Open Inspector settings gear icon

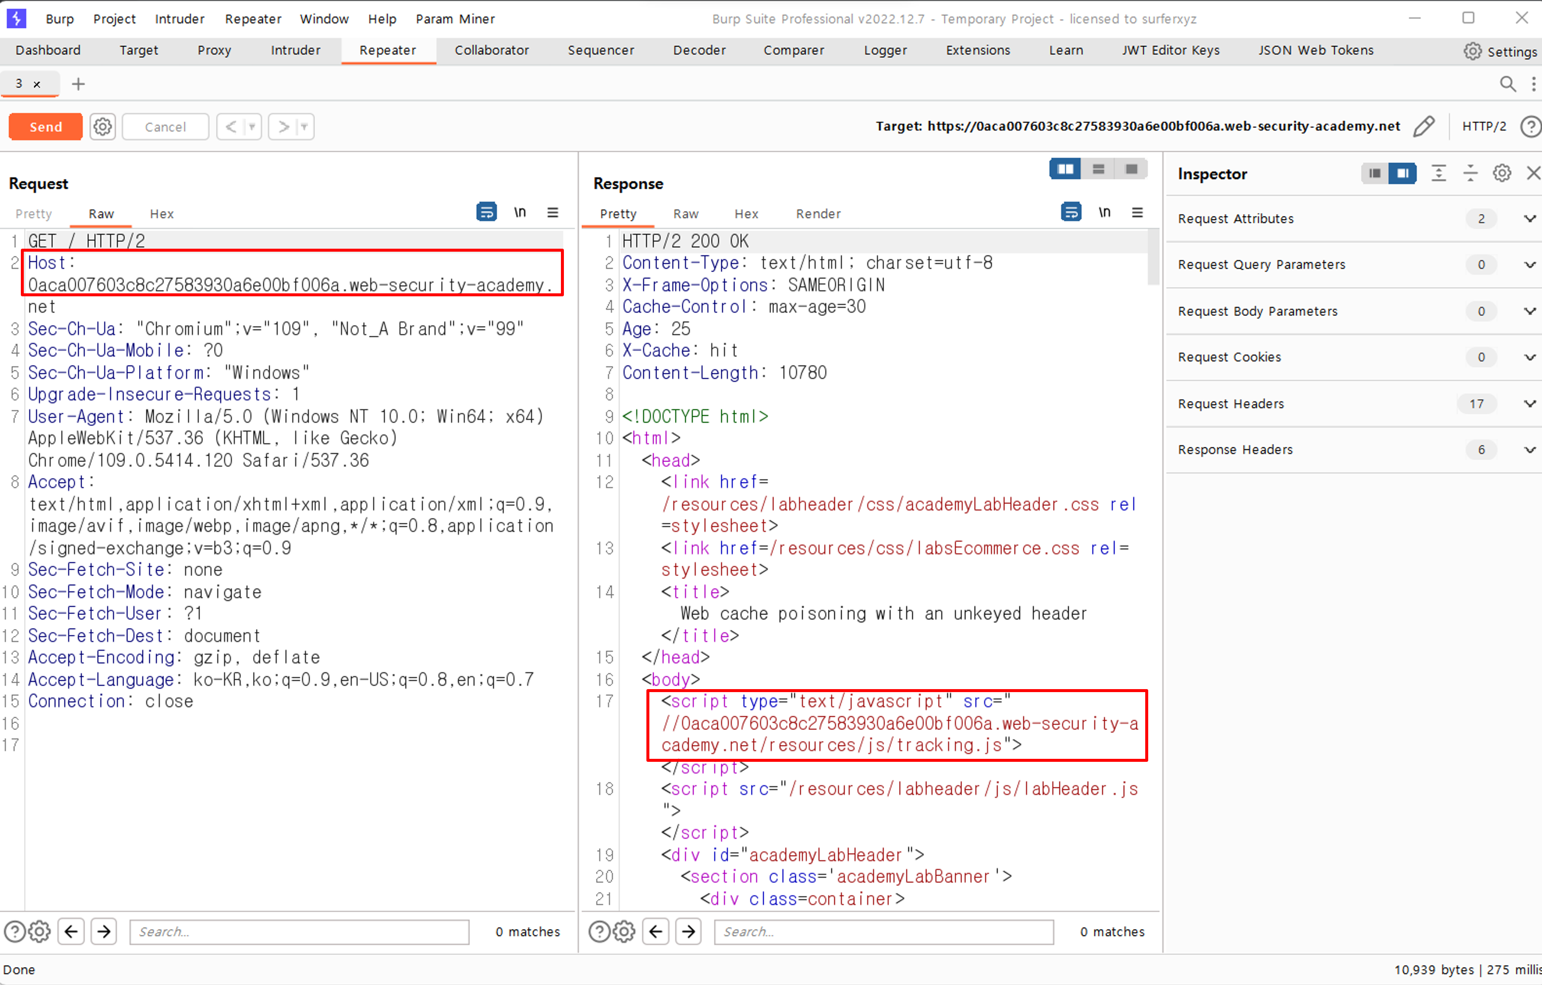pos(1502,173)
